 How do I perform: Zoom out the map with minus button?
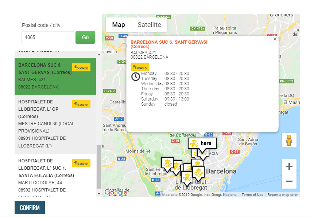click(x=289, y=181)
